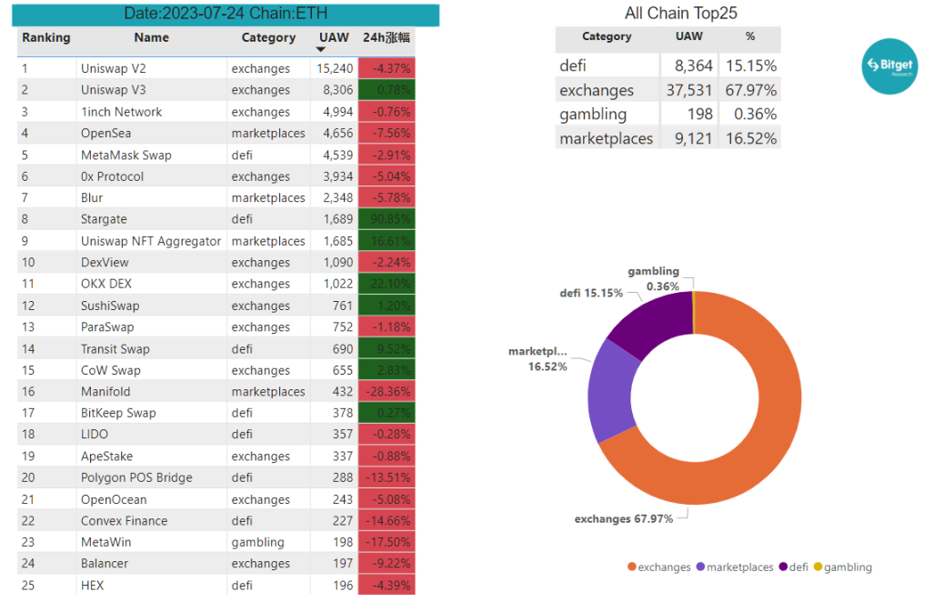944x602 pixels.
Task: Select the defi 15.15% chart label
Action: pos(591,293)
